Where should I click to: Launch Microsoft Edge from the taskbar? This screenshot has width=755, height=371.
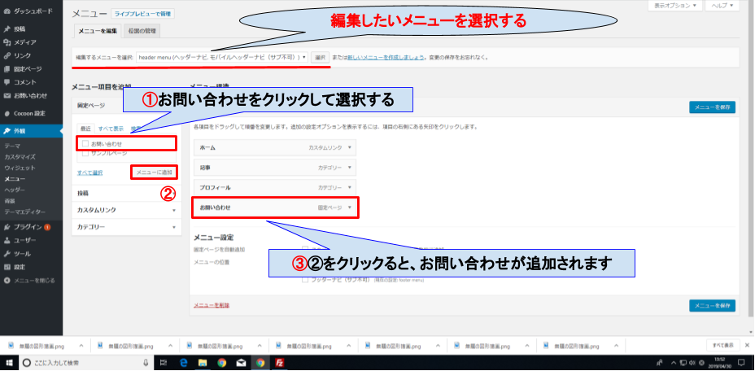point(183,362)
